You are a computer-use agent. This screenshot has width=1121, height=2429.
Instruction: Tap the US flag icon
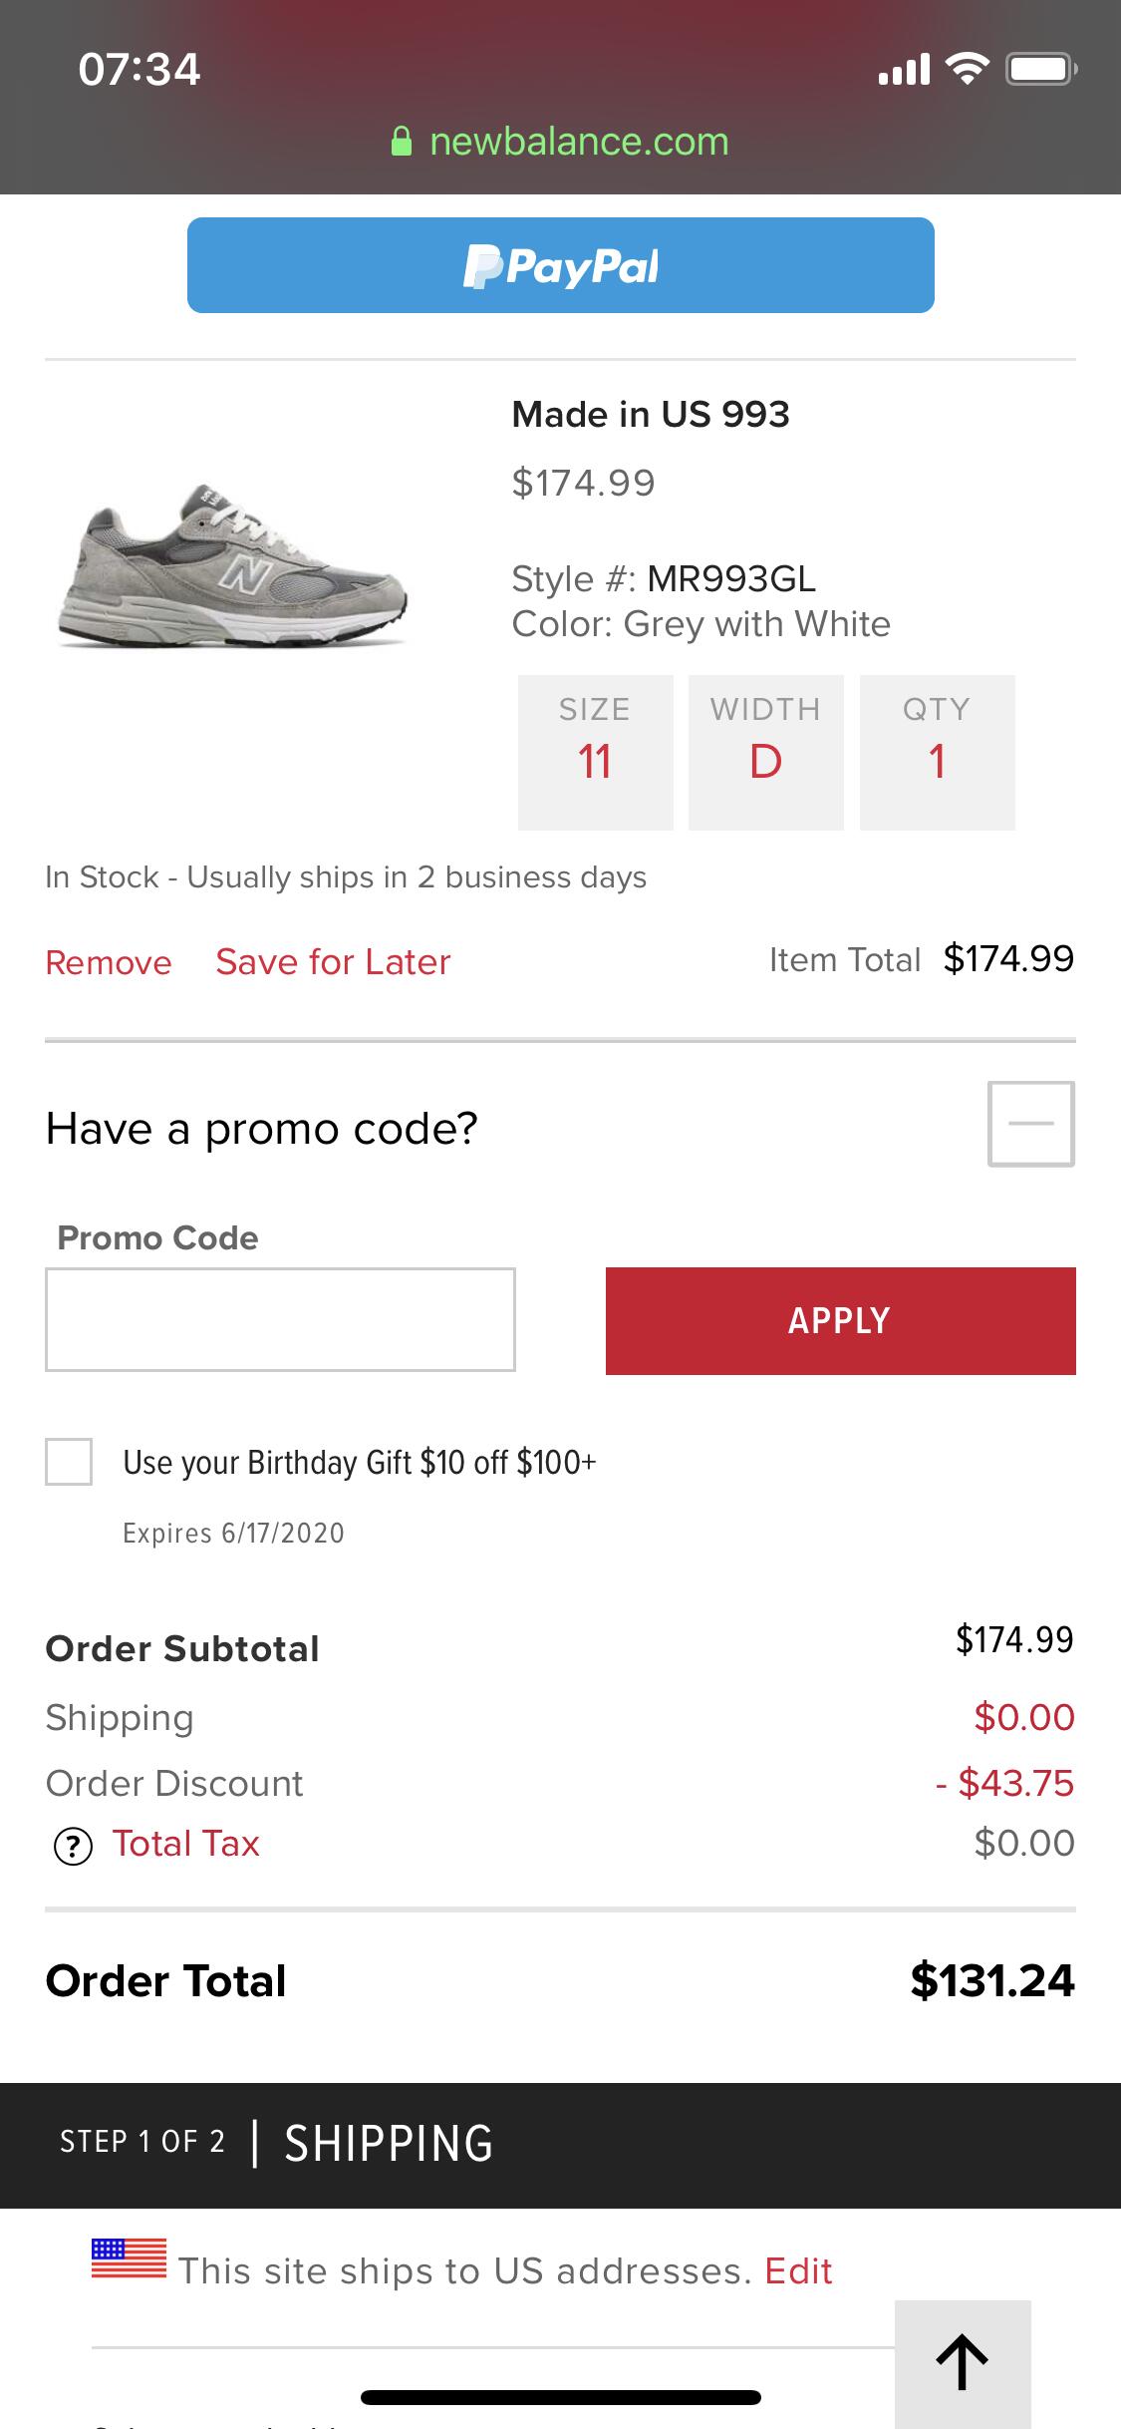coord(129,2258)
